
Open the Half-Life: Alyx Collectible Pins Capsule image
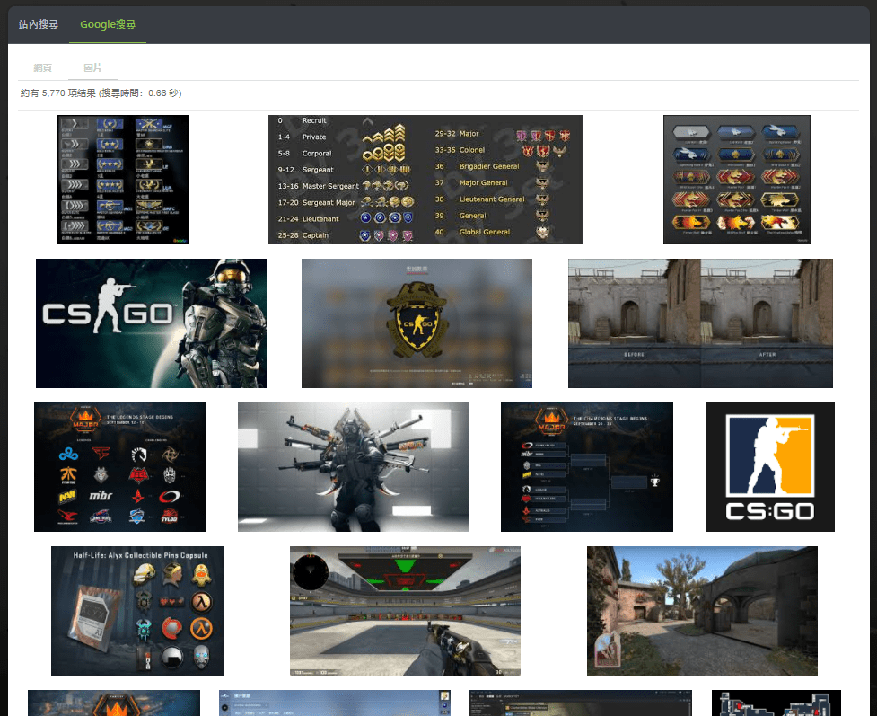(137, 611)
